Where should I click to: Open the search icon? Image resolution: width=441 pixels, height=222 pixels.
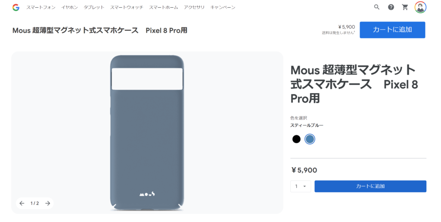click(377, 7)
